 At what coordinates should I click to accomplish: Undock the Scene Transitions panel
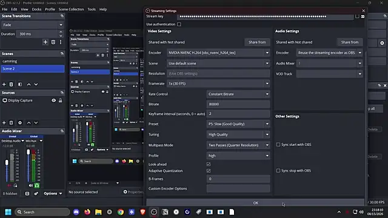coord(62,16)
